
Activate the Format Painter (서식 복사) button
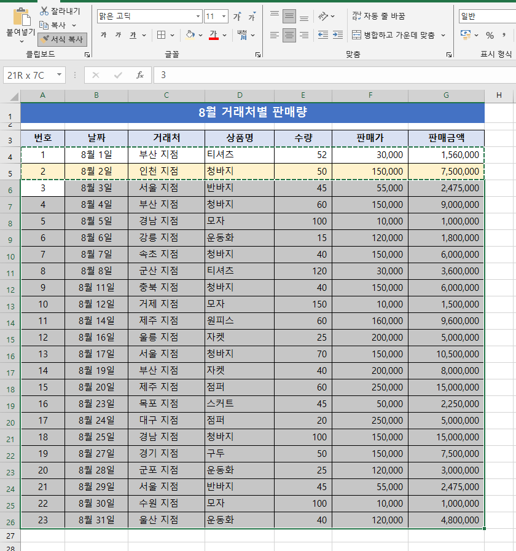(x=62, y=39)
